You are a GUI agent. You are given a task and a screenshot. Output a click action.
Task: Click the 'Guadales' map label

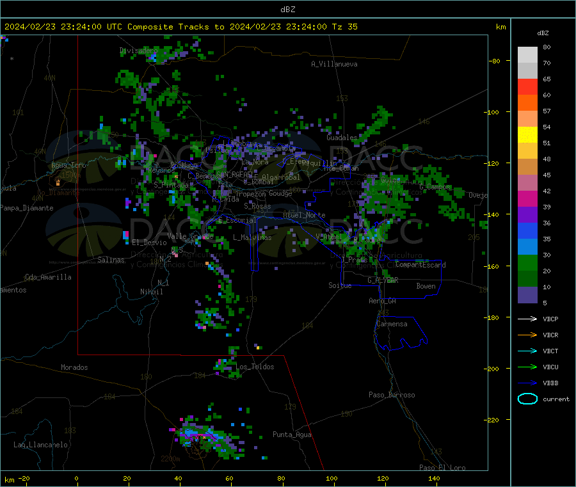[x=342, y=138]
